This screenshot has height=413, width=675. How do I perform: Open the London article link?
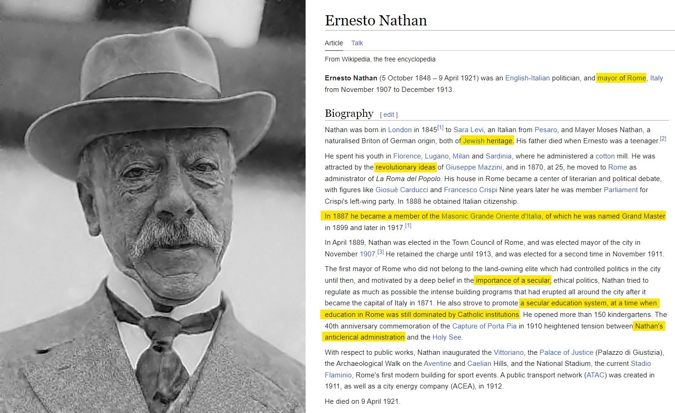400,130
